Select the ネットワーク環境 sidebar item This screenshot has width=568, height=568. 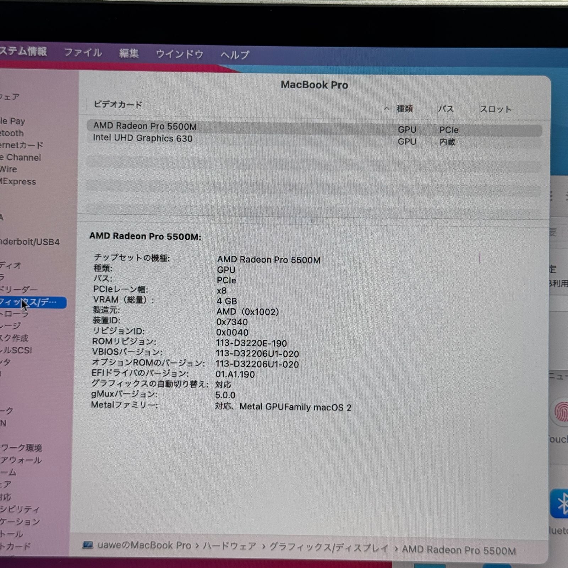pyautogui.click(x=21, y=448)
